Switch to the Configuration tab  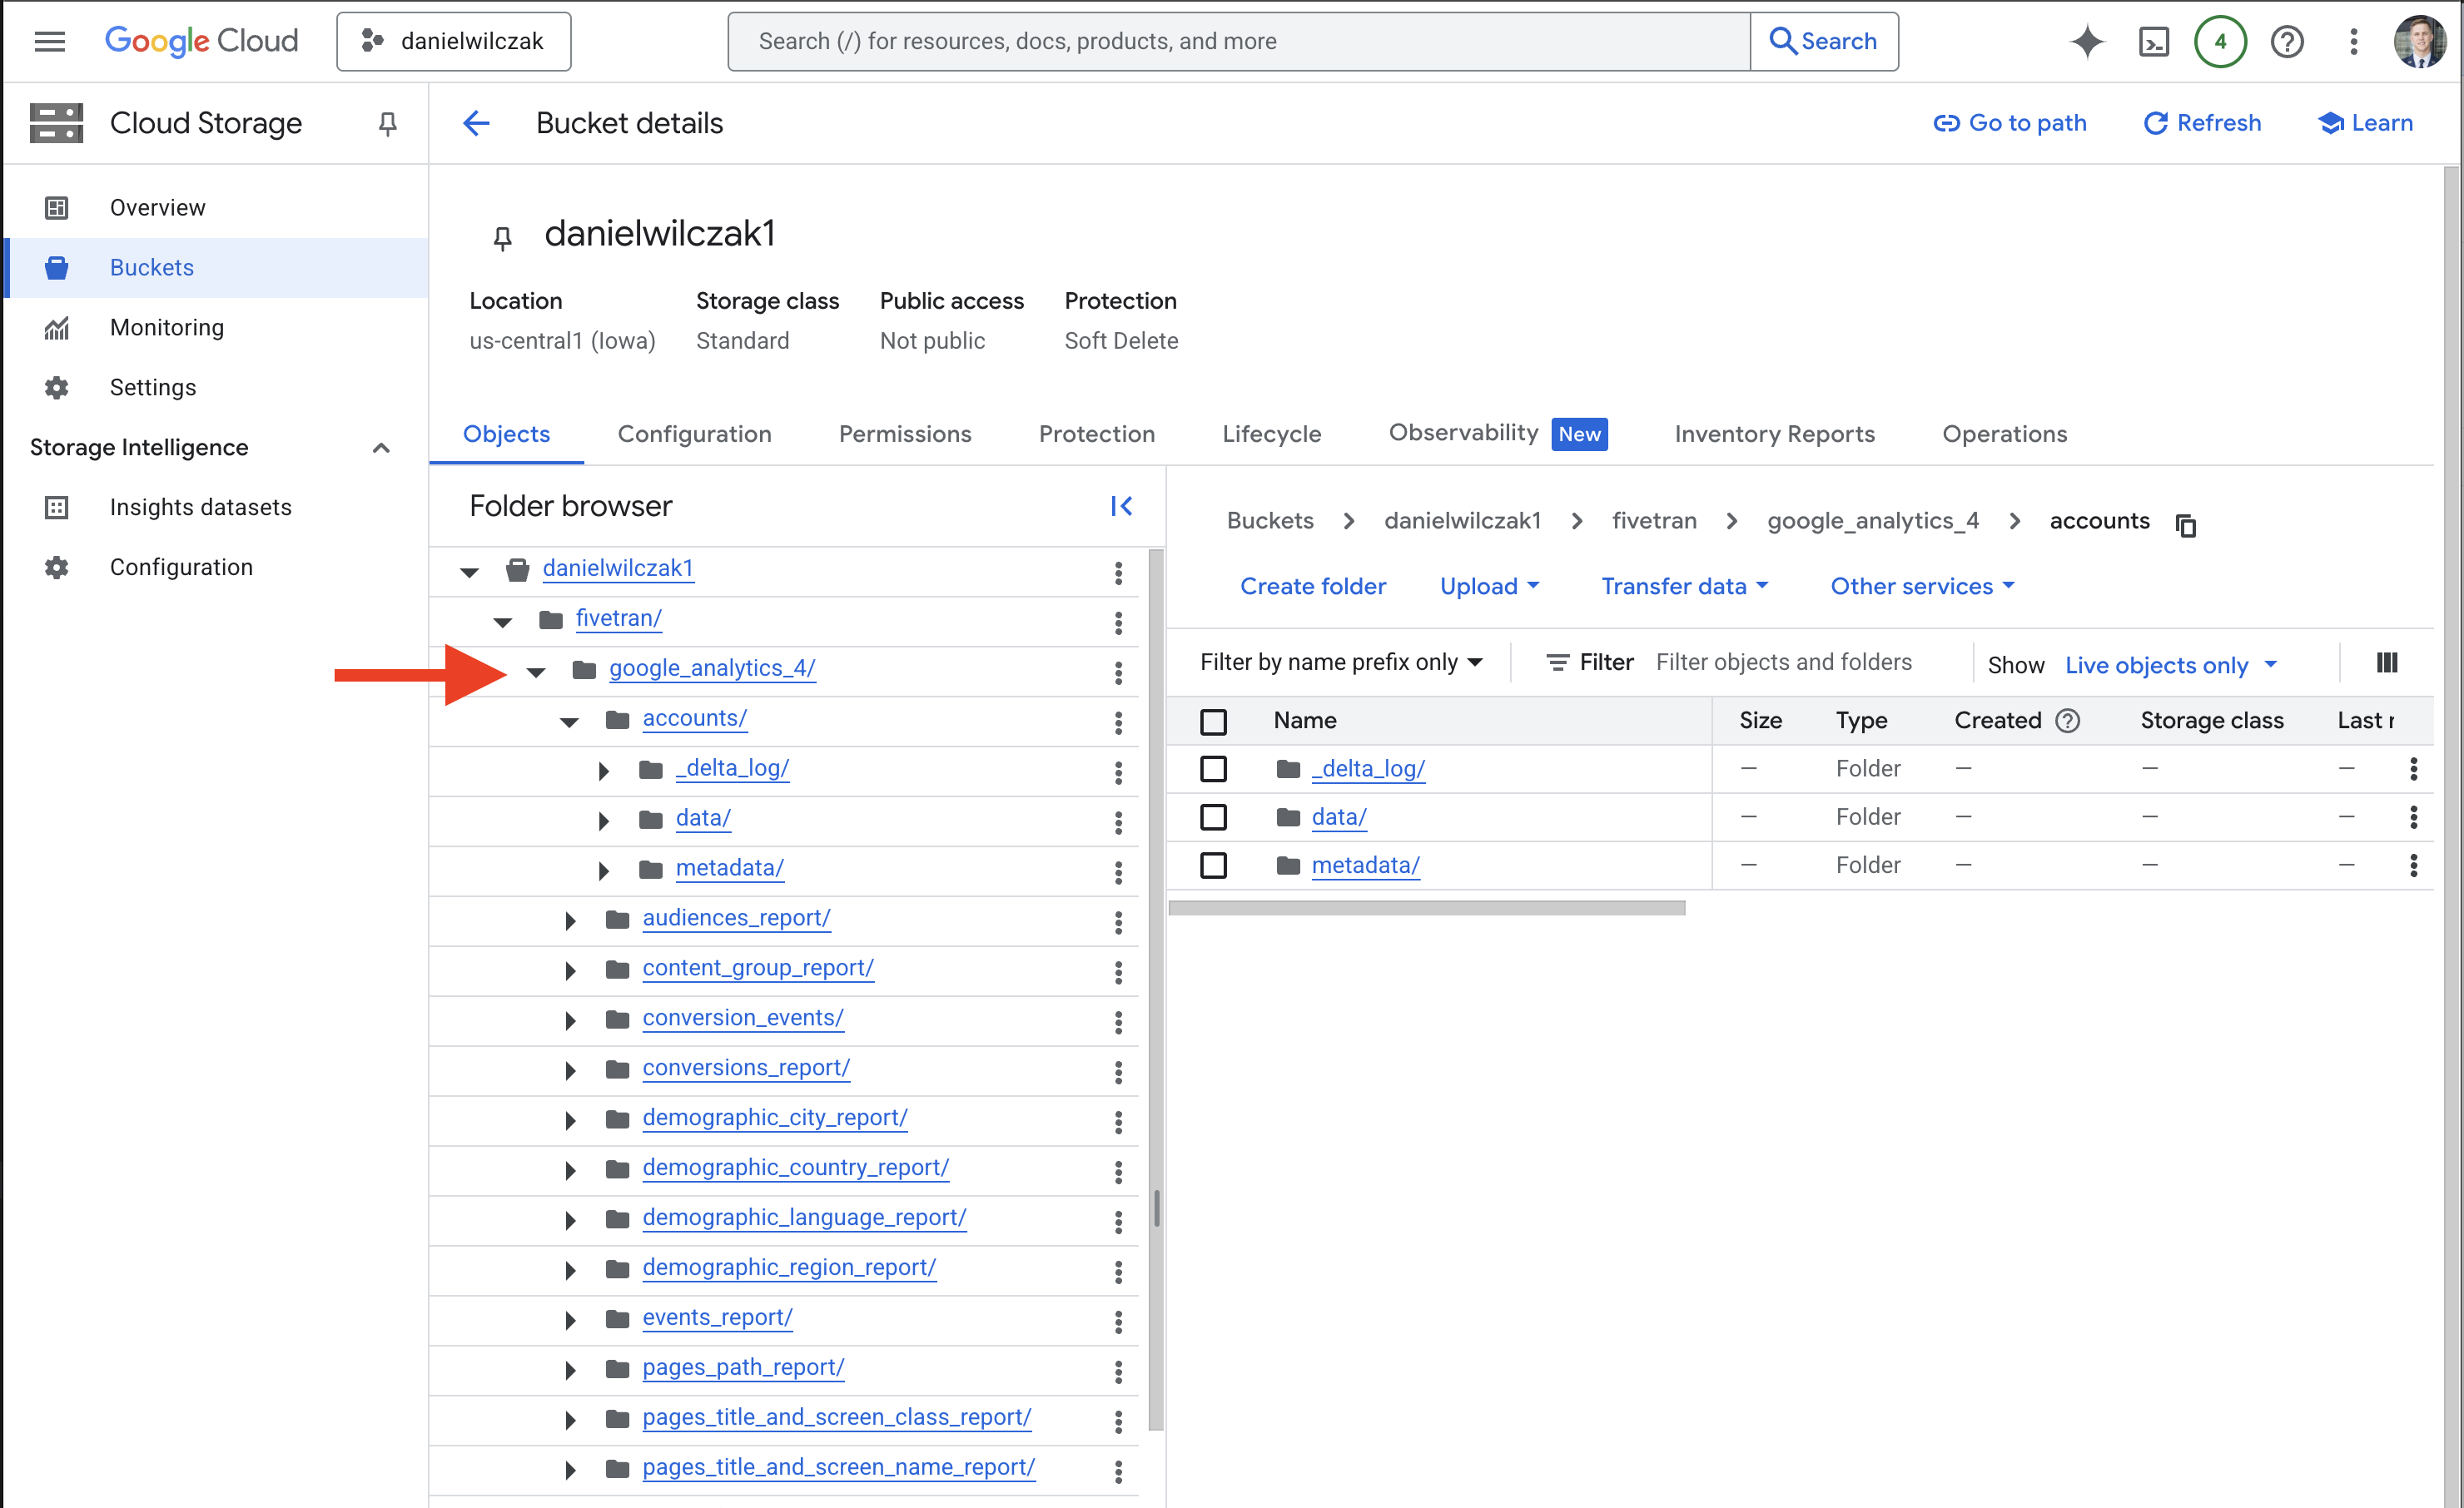(x=694, y=434)
